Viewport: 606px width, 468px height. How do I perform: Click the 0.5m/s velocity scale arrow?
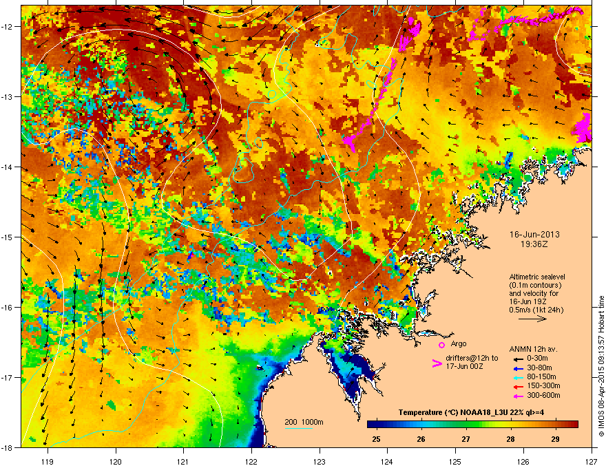pos(532,319)
